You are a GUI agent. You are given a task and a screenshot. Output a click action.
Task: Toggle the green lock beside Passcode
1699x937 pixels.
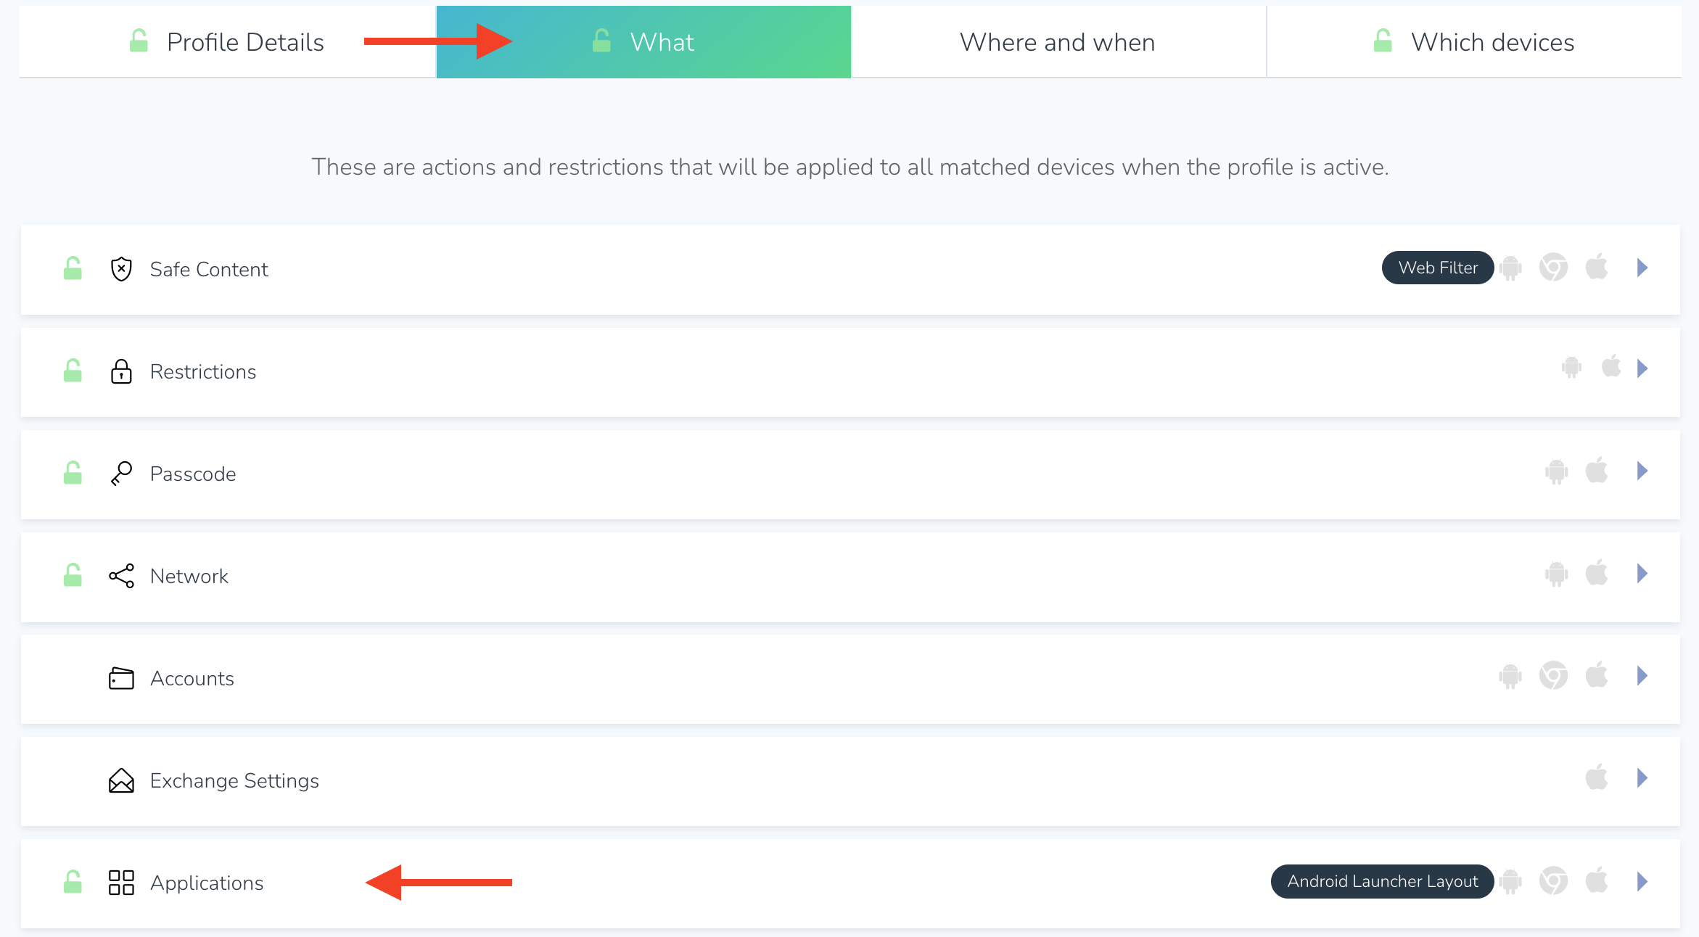click(x=73, y=473)
